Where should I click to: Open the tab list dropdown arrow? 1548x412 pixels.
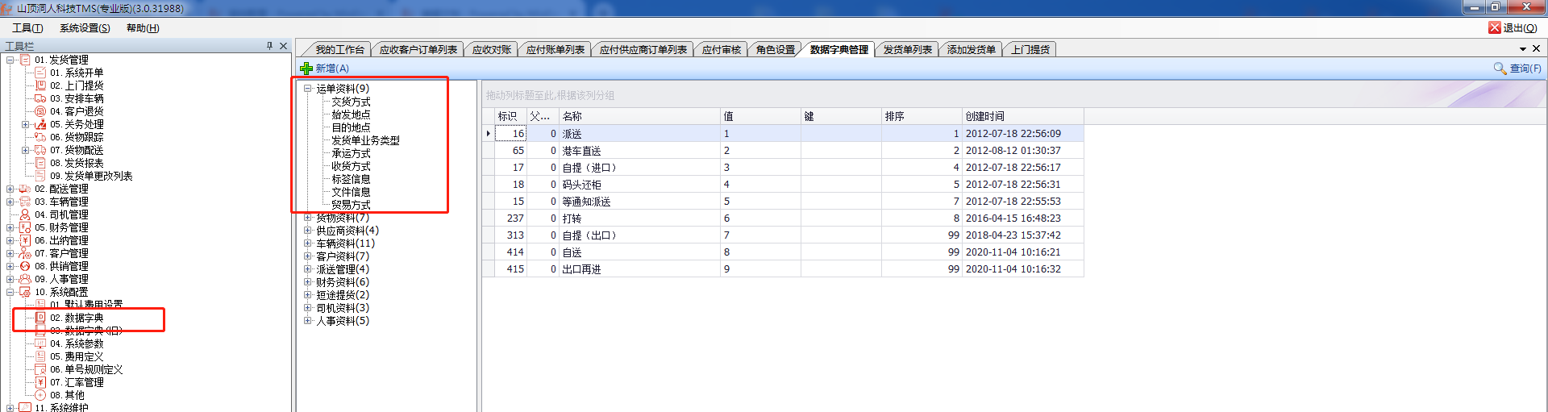coord(1523,49)
